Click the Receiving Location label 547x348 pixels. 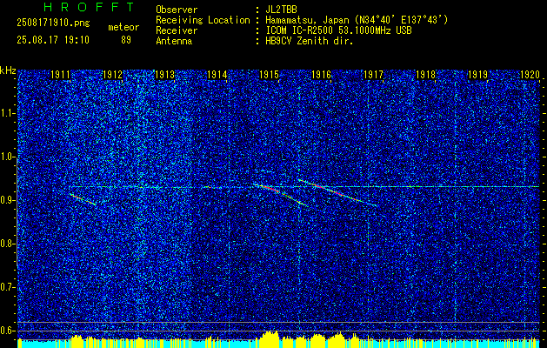[203, 20]
